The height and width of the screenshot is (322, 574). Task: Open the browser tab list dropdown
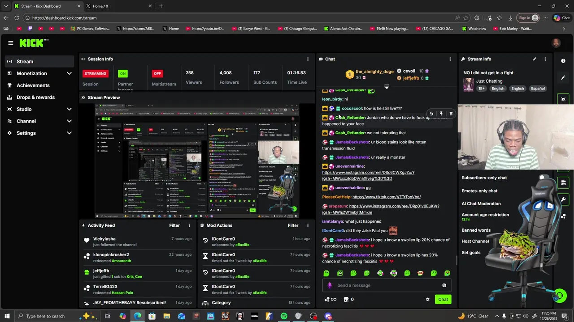click(5, 6)
